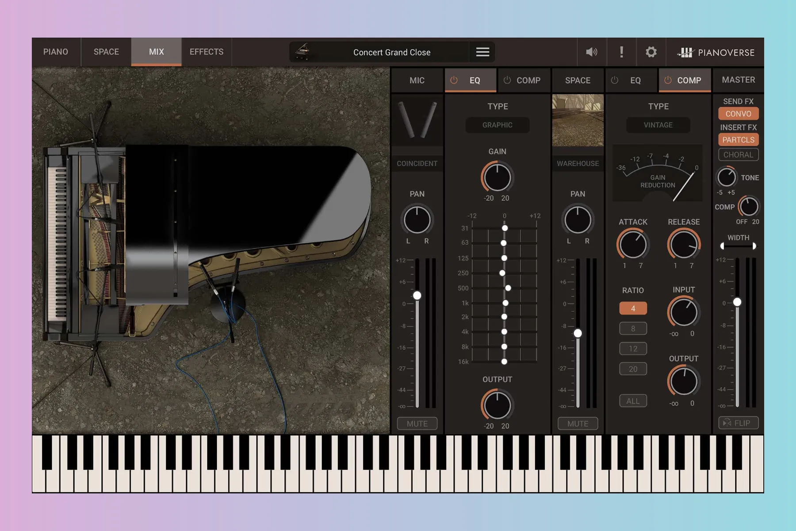This screenshot has height=531, width=796.
Task: Switch to the SPACE tab in top bar
Action: point(106,52)
